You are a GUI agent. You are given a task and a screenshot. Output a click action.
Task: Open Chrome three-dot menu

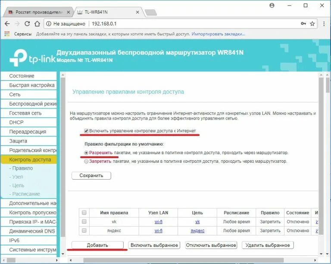[x=324, y=24]
